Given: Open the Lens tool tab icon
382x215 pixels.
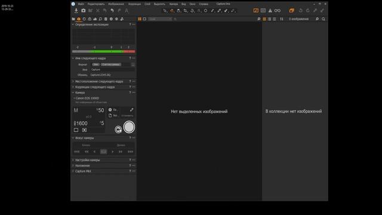Looking at the screenshot, I should [84, 19].
